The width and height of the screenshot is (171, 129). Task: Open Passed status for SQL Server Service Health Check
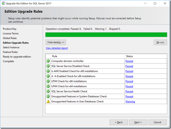click(x=129, y=91)
